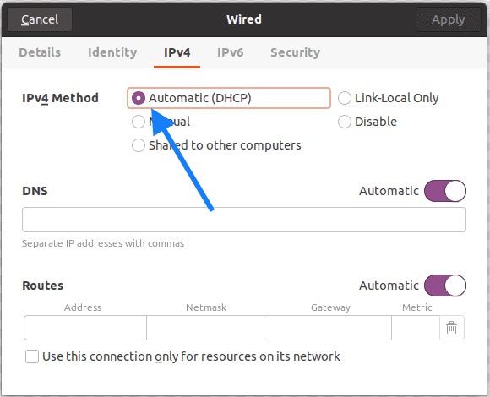The image size is (490, 397).
Task: Go to the Security tab
Action: pyautogui.click(x=296, y=52)
